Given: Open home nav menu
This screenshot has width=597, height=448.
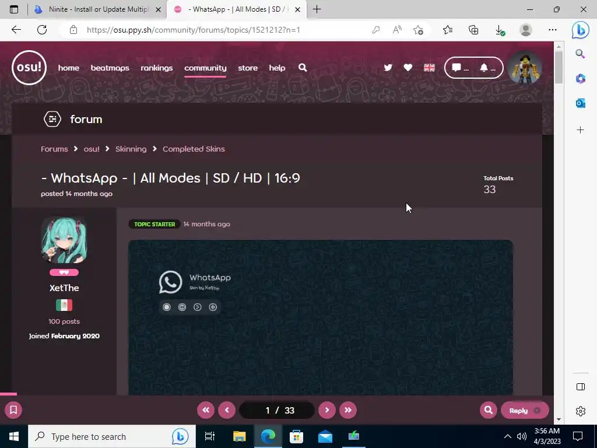Looking at the screenshot, I should click(69, 68).
